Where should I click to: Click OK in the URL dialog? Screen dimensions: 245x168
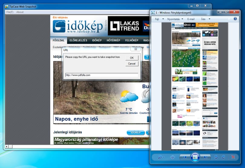pos(132,58)
